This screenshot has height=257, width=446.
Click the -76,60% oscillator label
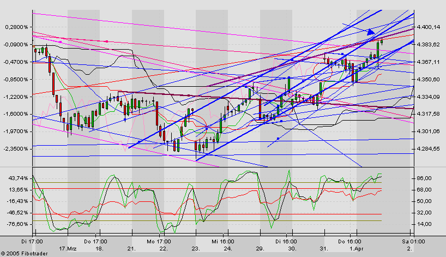point(17,224)
